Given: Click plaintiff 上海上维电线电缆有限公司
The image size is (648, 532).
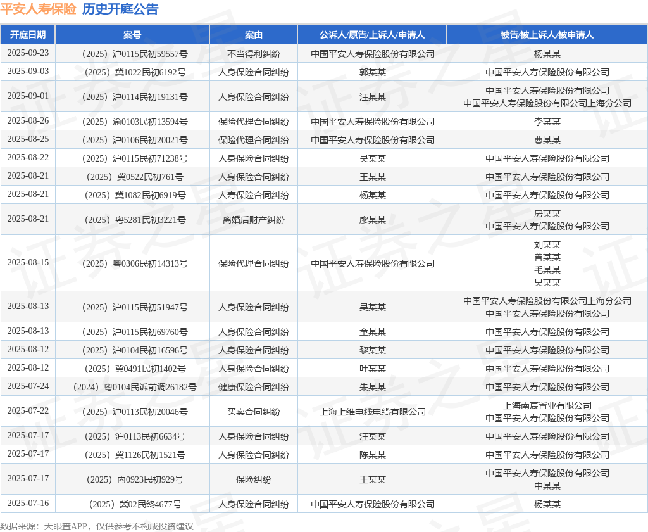Looking at the screenshot, I should coord(372,412).
